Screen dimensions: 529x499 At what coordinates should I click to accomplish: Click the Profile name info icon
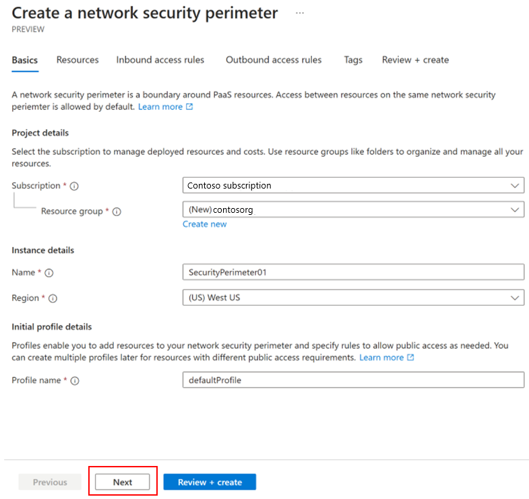coord(75,380)
